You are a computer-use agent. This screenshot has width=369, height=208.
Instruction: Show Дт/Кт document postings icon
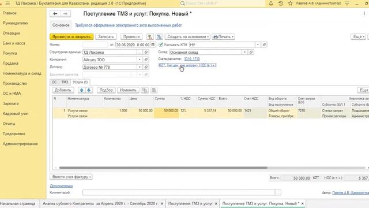click(150, 37)
